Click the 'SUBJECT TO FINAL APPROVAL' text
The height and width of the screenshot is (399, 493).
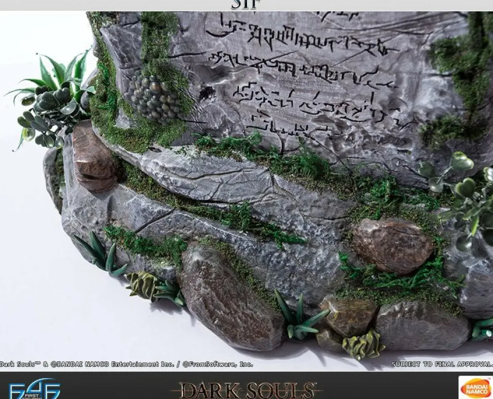pyautogui.click(x=442, y=364)
